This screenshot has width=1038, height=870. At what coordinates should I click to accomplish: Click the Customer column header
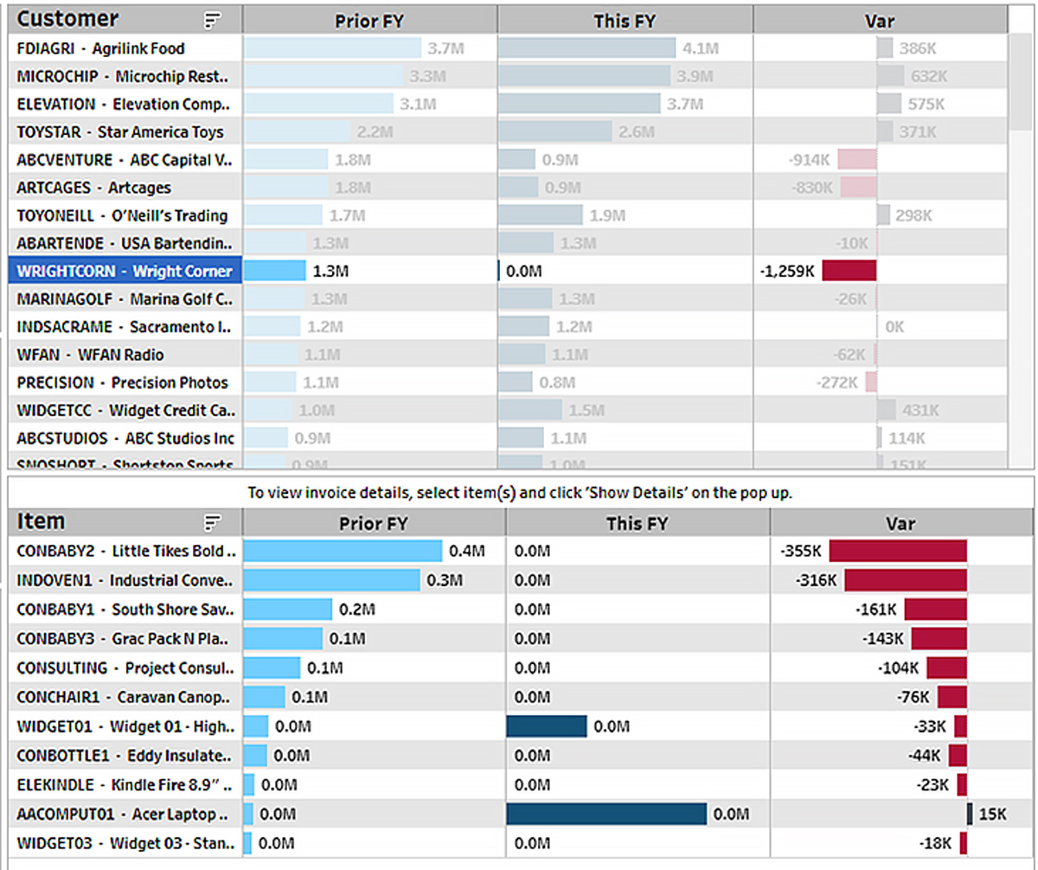pyautogui.click(x=126, y=19)
